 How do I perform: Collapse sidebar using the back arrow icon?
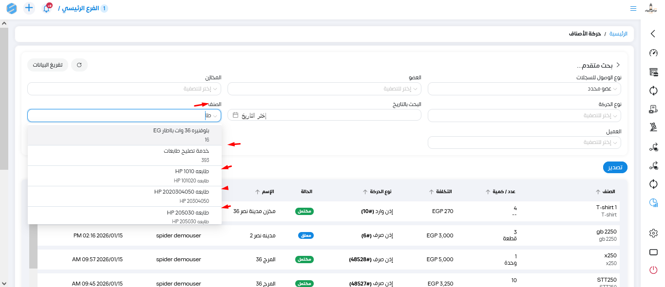click(653, 34)
